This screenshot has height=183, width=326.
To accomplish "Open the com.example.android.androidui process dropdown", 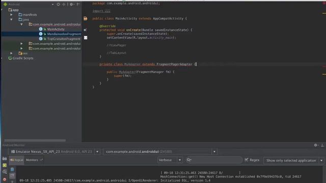I will 214,151.
